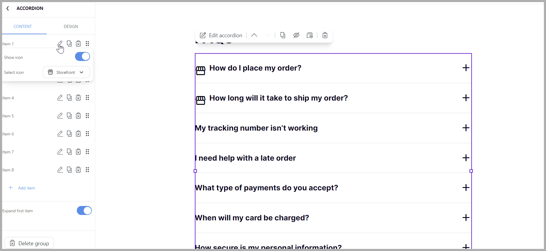Switch to the Design tab
This screenshot has width=546, height=251.
(71, 26)
